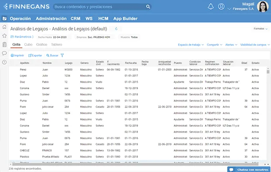
Task: Open the folder menu icon beside Operación
Action: pos(4,18)
